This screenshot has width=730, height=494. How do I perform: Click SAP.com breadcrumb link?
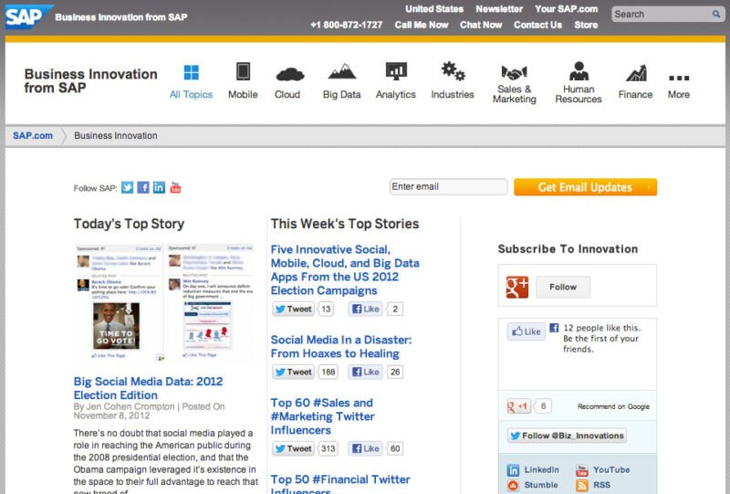[33, 136]
